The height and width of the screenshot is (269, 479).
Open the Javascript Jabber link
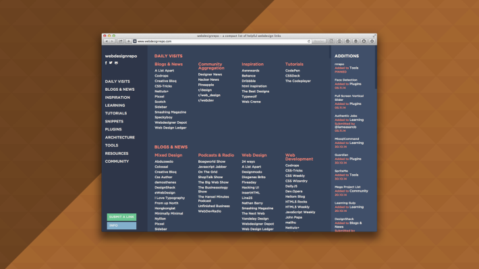pos(213,167)
